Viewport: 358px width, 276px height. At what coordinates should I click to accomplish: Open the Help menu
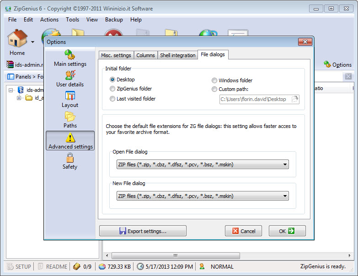pos(136,20)
